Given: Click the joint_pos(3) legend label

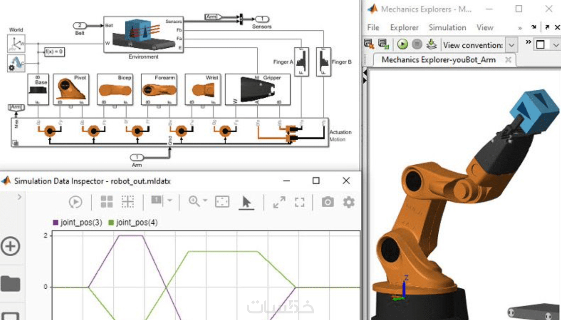Looking at the screenshot, I should (81, 223).
